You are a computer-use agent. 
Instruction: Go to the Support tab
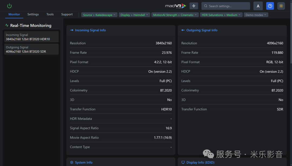pyautogui.click(x=67, y=14)
